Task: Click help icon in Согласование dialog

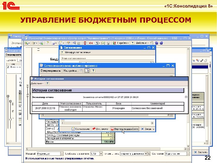Action: point(62,53)
